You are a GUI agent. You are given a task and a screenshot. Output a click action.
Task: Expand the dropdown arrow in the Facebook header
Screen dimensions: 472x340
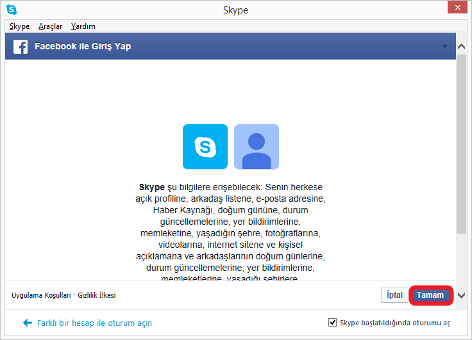pyautogui.click(x=444, y=47)
